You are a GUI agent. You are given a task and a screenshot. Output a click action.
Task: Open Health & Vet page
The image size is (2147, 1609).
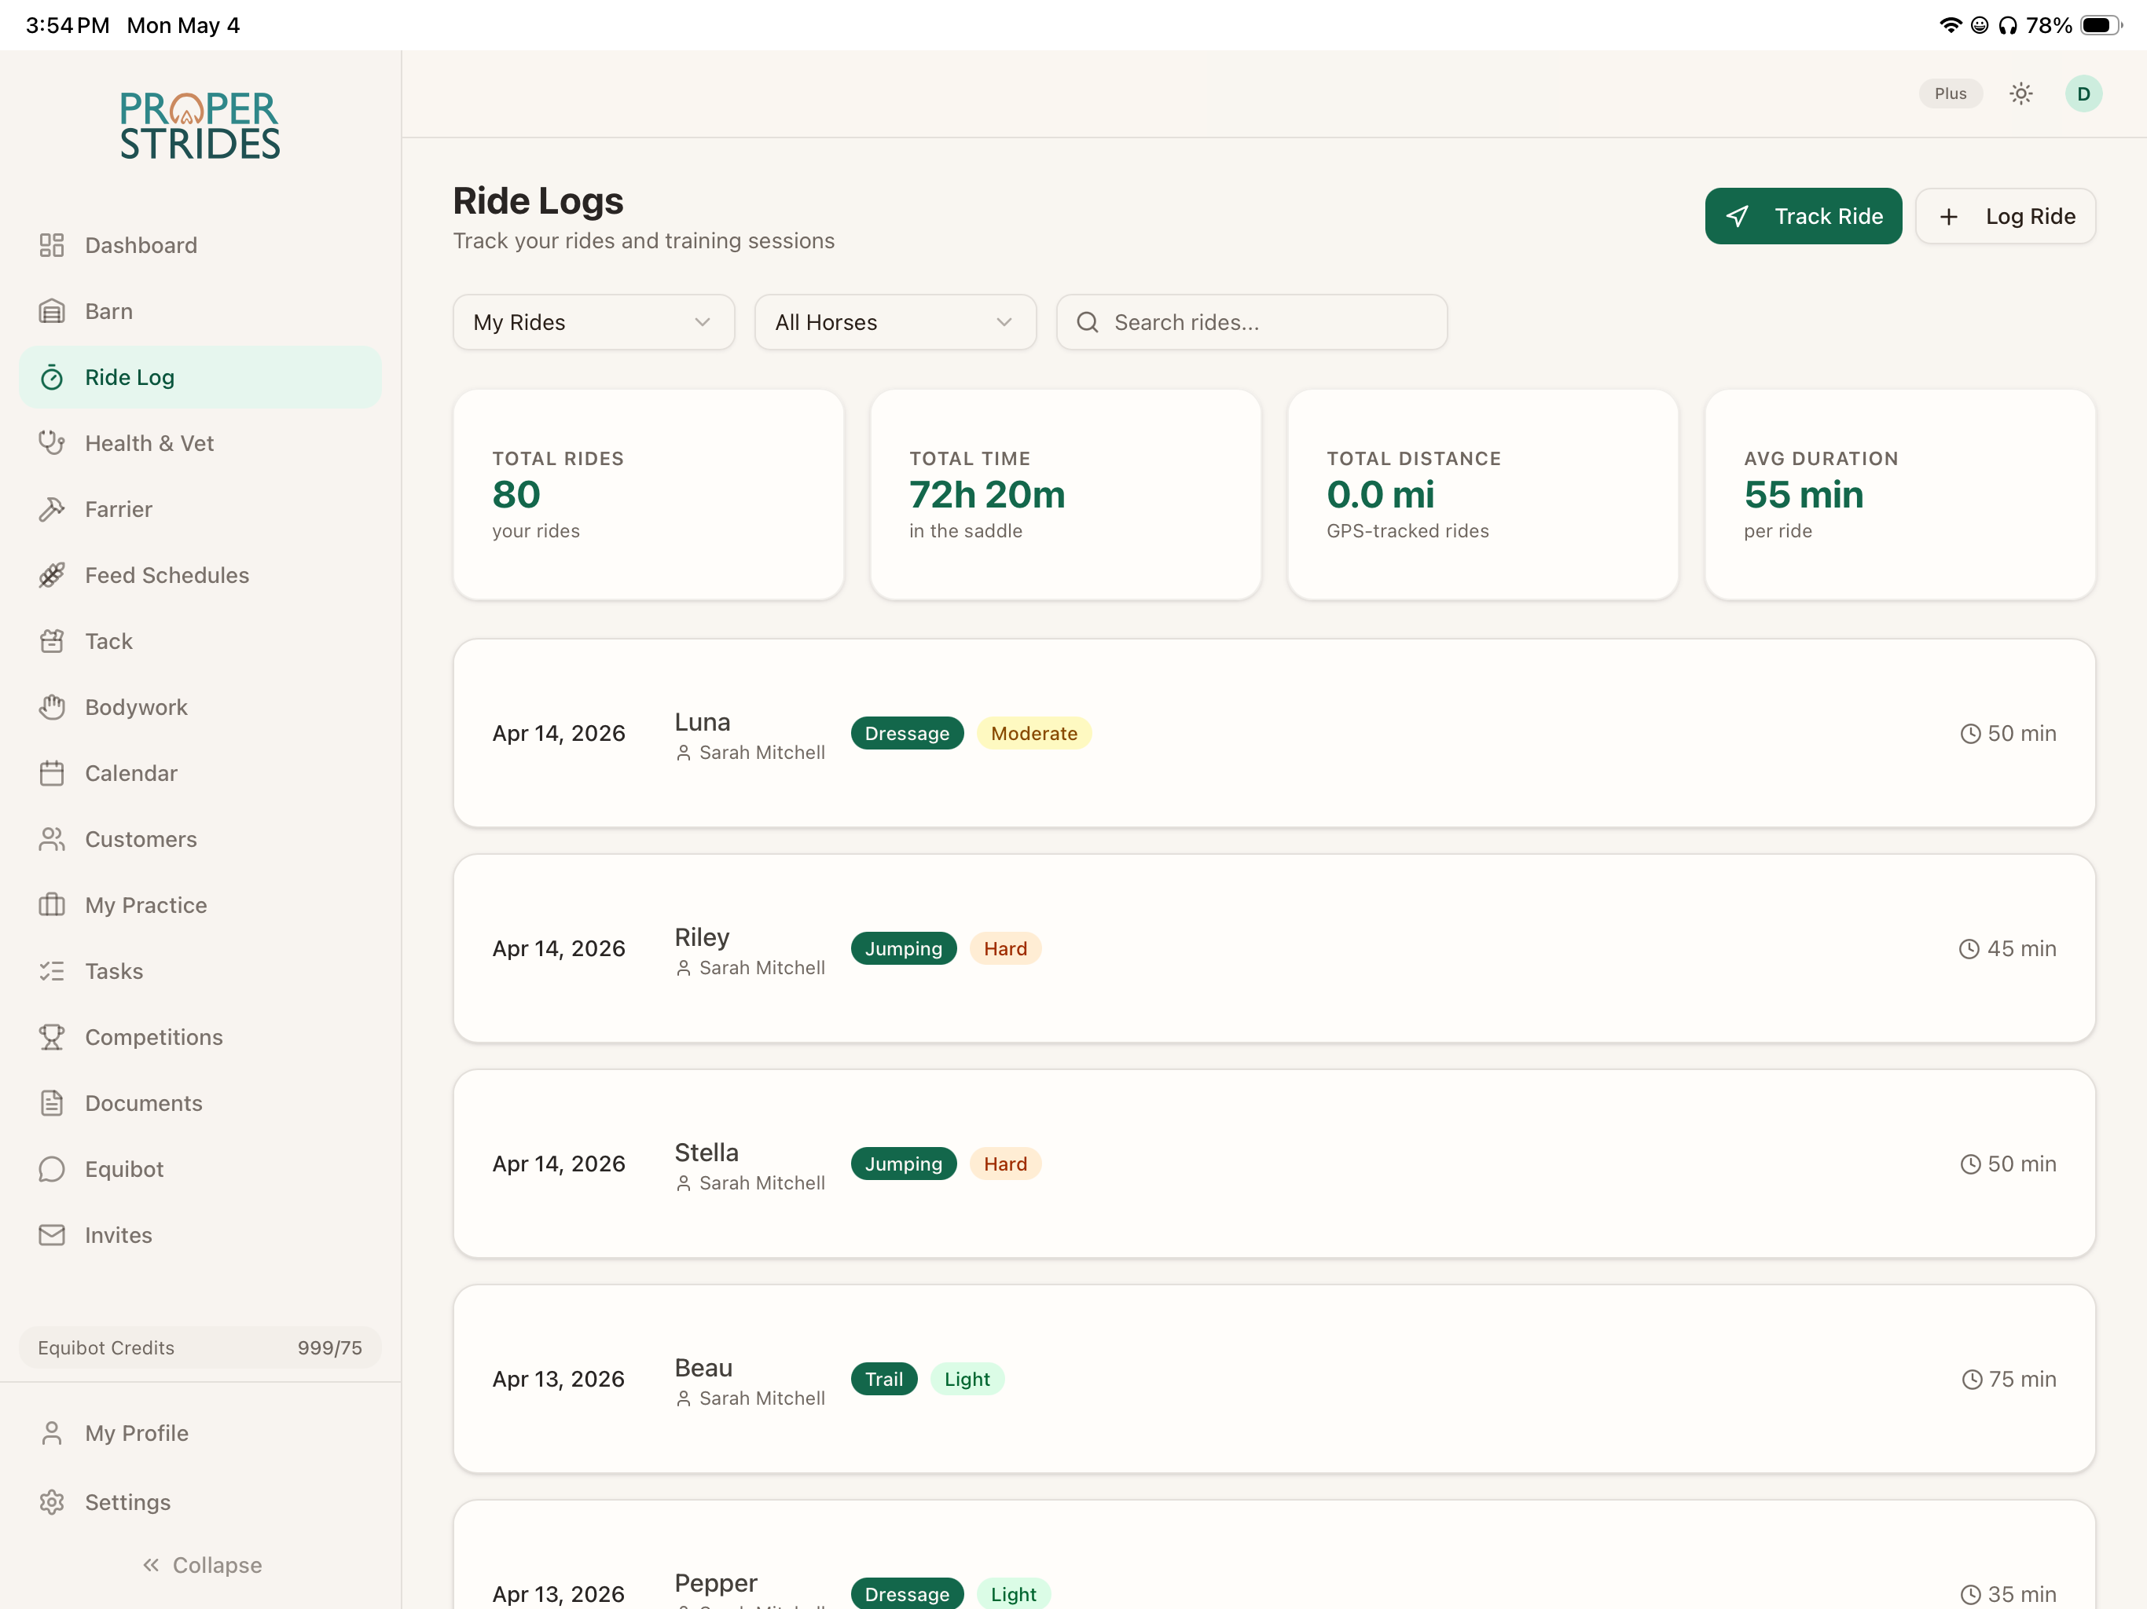pos(200,442)
